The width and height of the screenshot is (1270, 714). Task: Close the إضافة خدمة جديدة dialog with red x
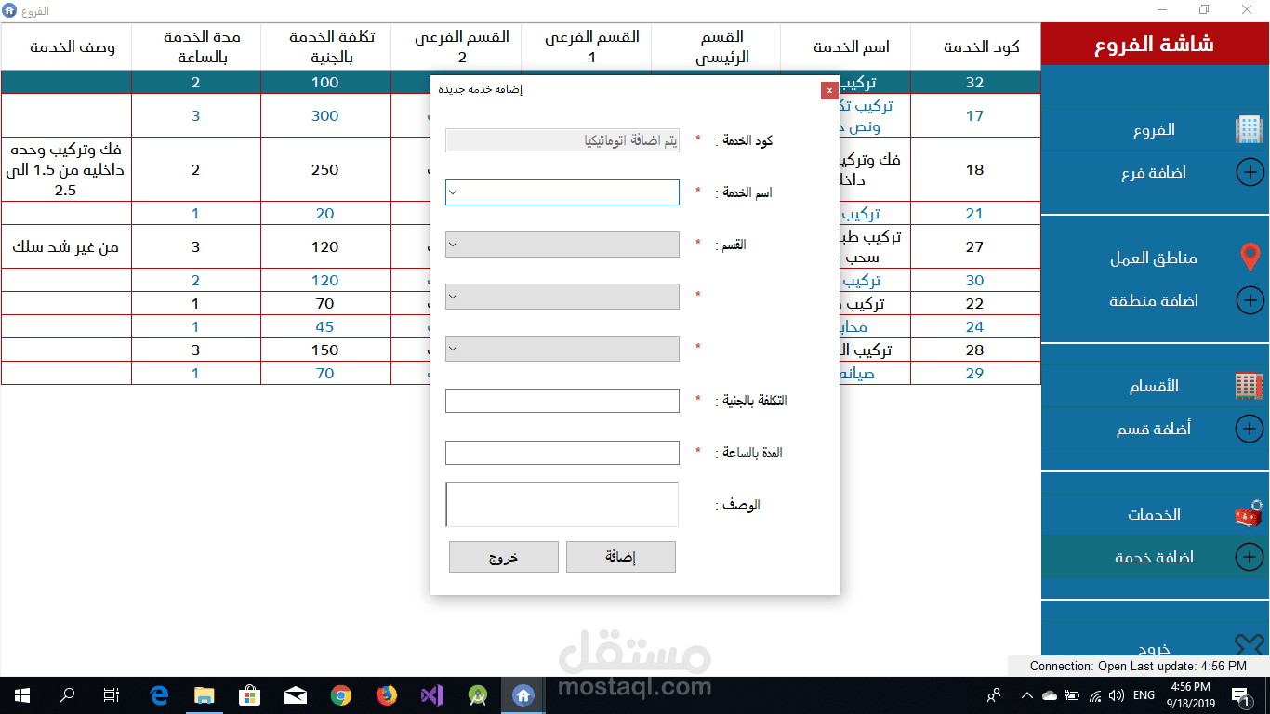(829, 90)
